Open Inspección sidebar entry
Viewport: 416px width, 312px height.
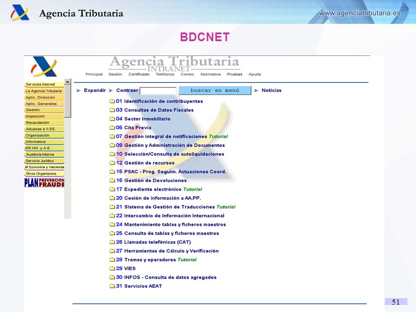click(44, 116)
